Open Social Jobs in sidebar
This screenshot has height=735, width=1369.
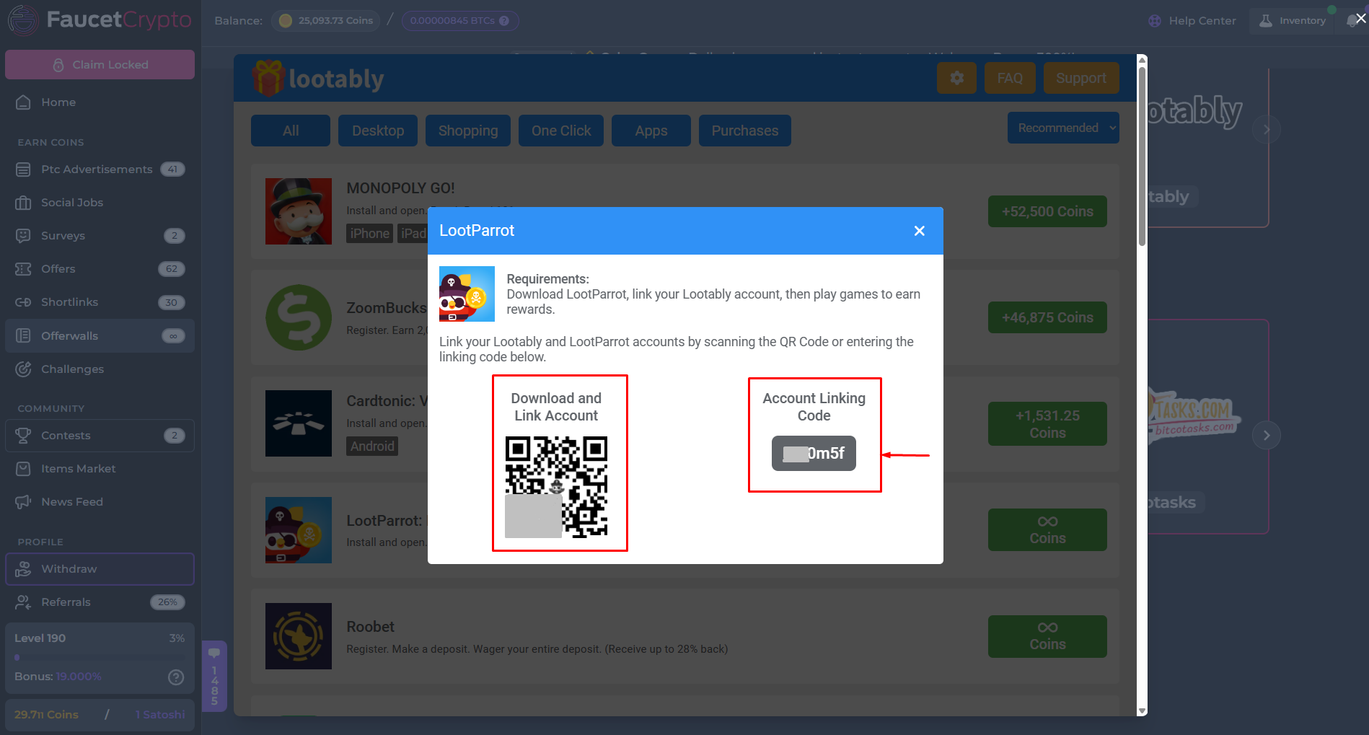coord(100,203)
